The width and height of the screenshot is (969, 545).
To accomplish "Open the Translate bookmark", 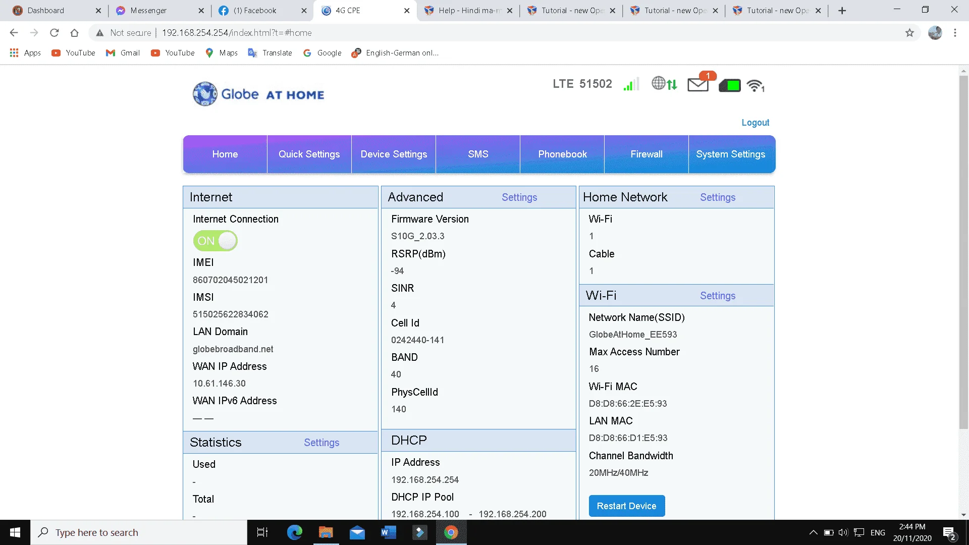I will pos(270,53).
